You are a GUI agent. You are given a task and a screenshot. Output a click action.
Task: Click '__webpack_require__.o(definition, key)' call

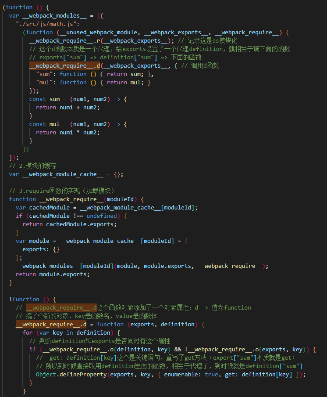coord(107,350)
